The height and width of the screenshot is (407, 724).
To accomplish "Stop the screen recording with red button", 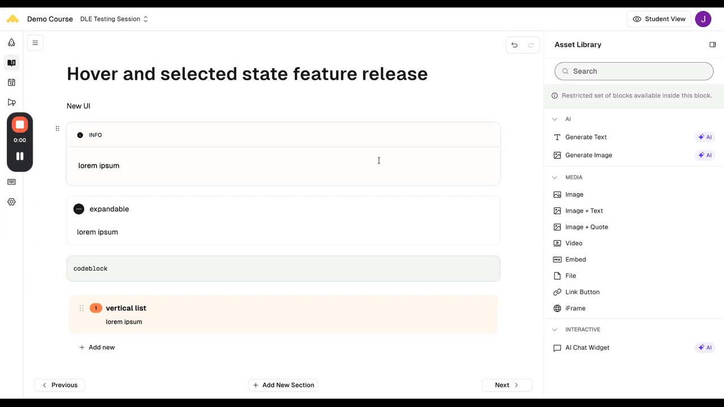I will point(20,124).
